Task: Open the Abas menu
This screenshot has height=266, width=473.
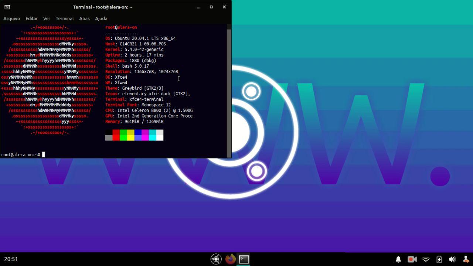Action: [x=84, y=18]
